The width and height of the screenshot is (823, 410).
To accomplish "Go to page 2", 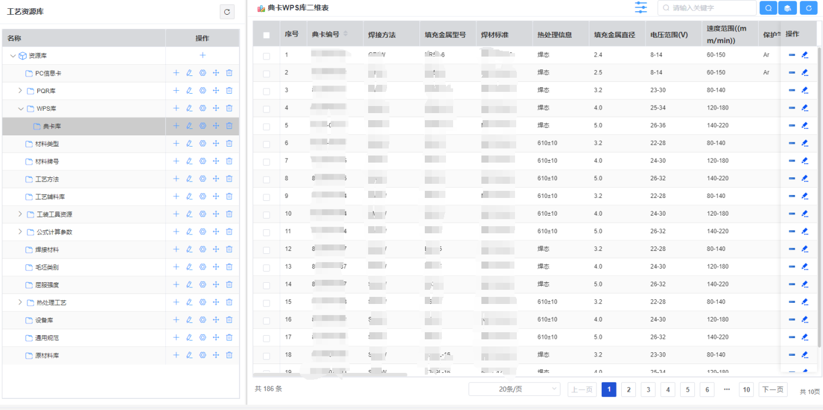I will (x=629, y=389).
